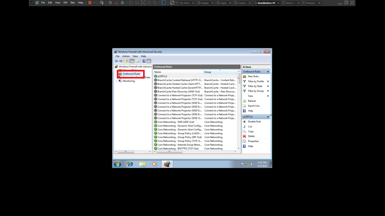The height and width of the screenshot is (216, 385).
Task: Click the VMware console view icon
Action: point(164,3)
